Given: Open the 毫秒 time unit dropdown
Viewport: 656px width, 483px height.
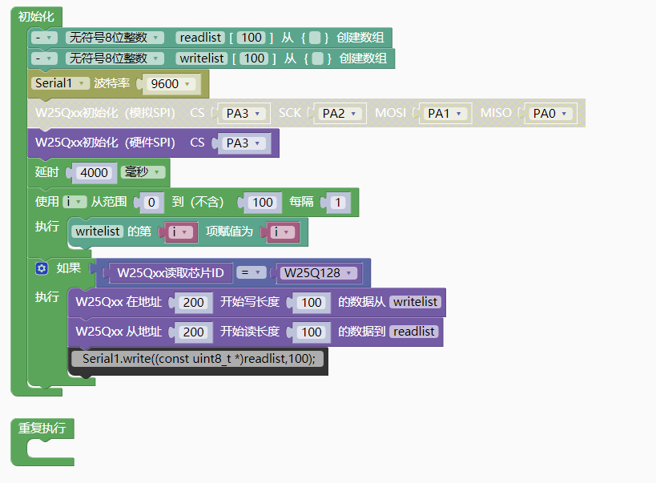Looking at the screenshot, I should point(143,172).
